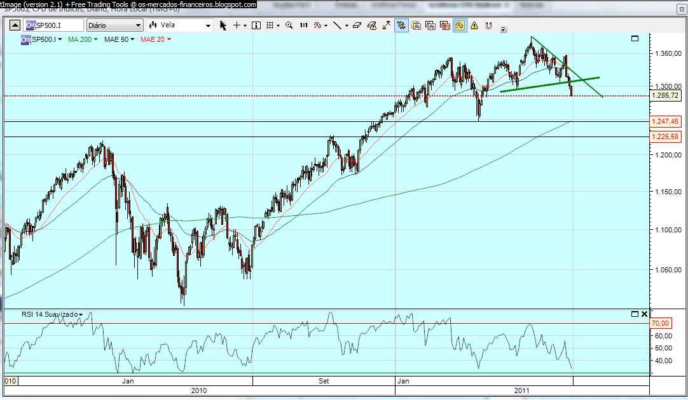The width and height of the screenshot is (688, 400).
Task: Add an indicator with wave icon
Action: [318, 25]
